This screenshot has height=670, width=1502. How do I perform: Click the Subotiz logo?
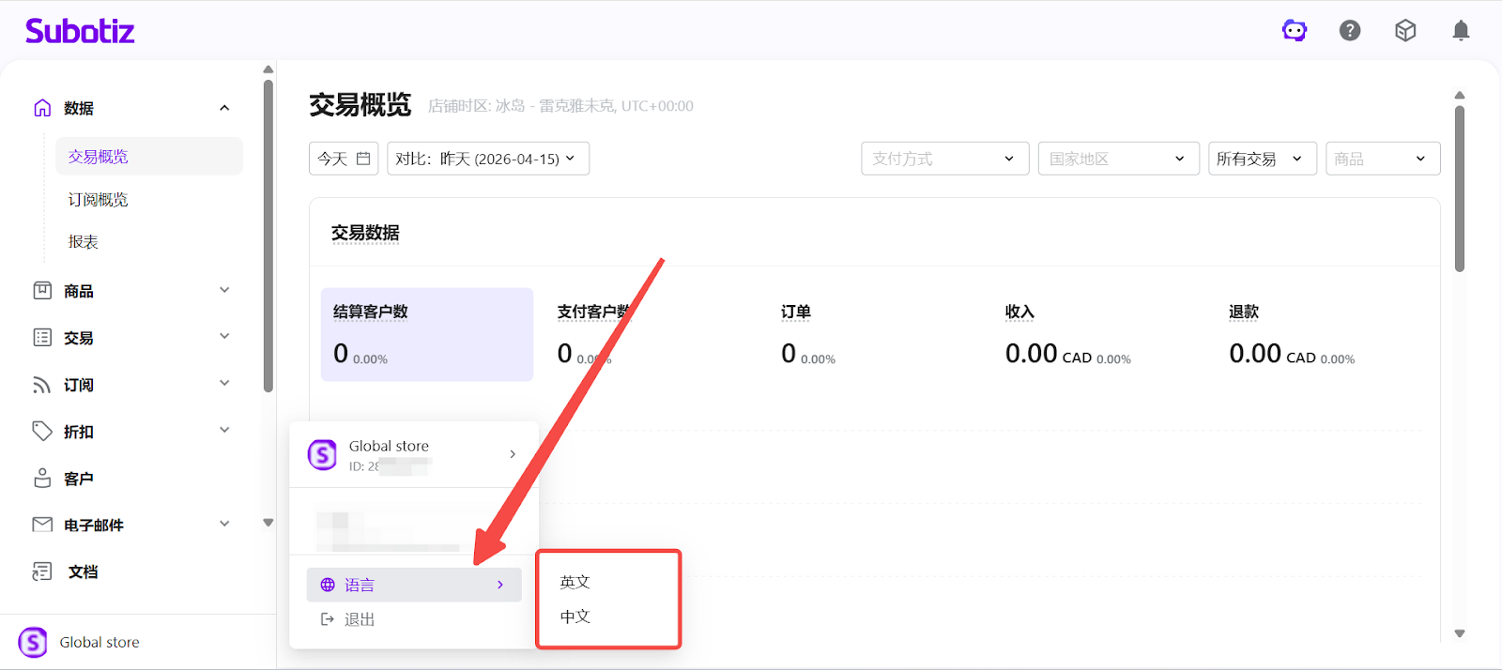(x=80, y=31)
